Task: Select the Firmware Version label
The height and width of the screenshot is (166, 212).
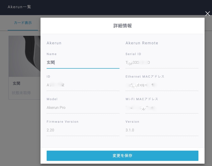Action: pos(63,122)
